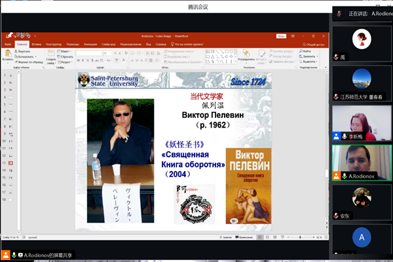Image resolution: width=393 pixels, height=262 pixels.
Task: Click the increase font size icon
Action: coord(115,53)
